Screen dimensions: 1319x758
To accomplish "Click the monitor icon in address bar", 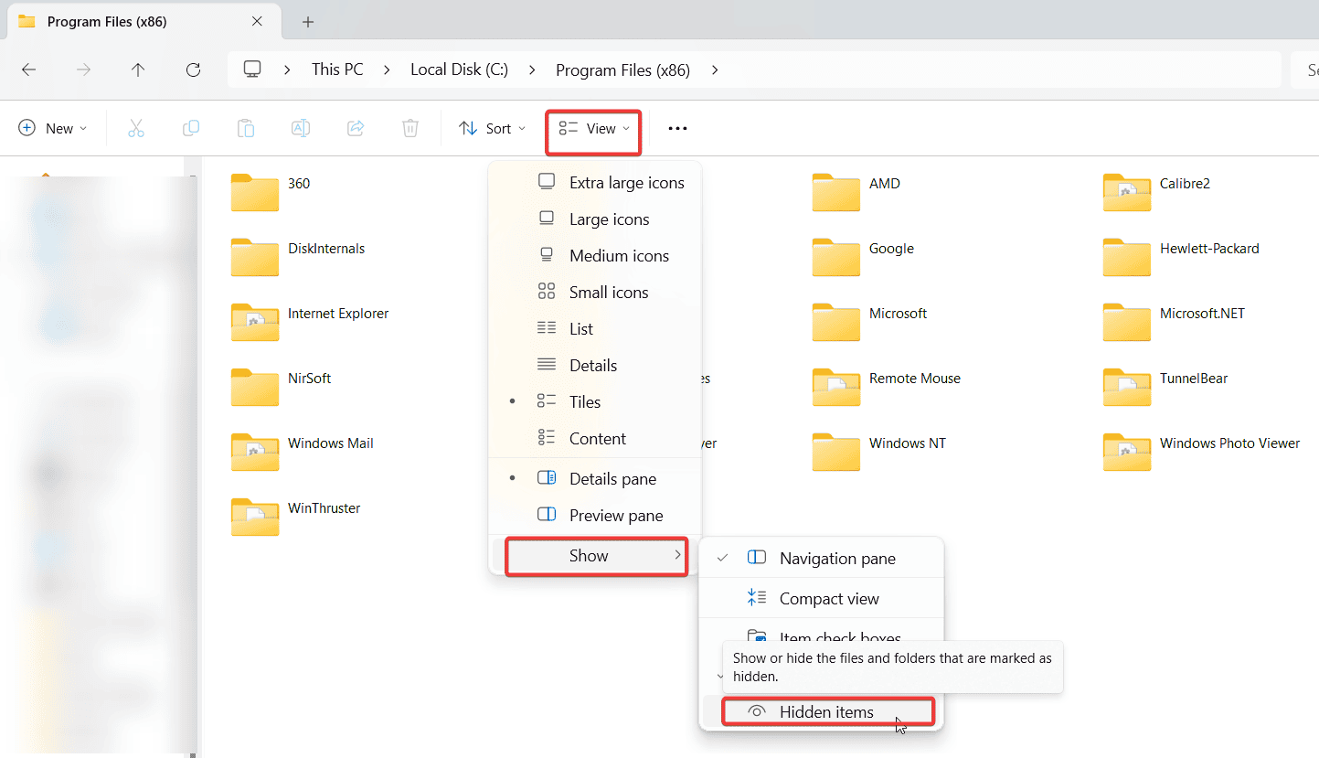I will click(x=252, y=69).
